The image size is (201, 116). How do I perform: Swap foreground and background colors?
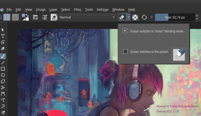pos(27,15)
